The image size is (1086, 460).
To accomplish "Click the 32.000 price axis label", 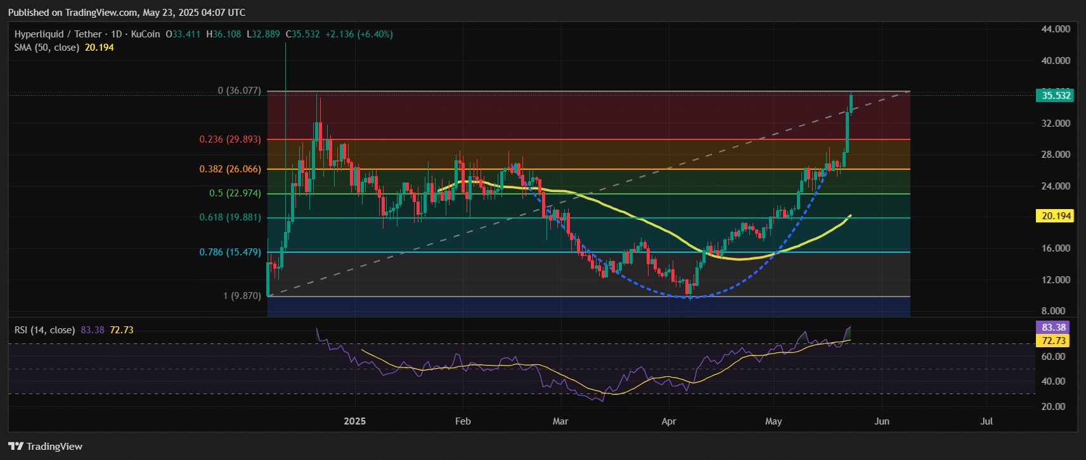I will 1056,124.
